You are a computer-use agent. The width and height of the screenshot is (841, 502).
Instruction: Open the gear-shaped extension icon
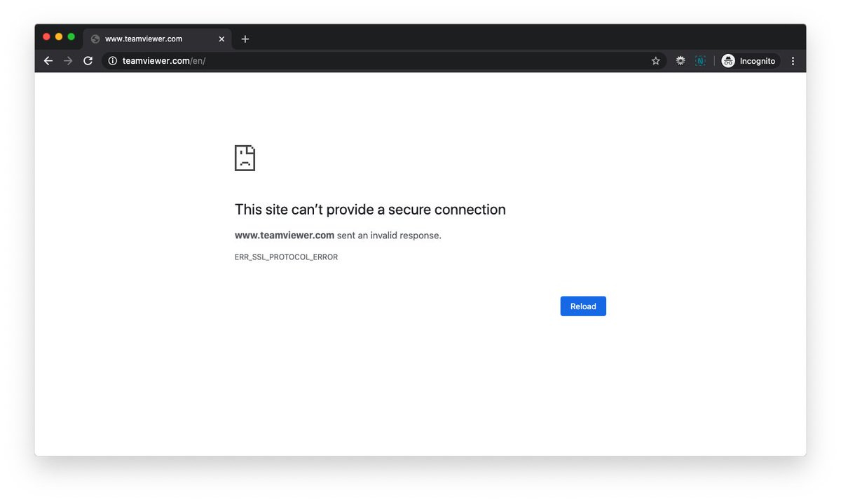click(x=681, y=61)
